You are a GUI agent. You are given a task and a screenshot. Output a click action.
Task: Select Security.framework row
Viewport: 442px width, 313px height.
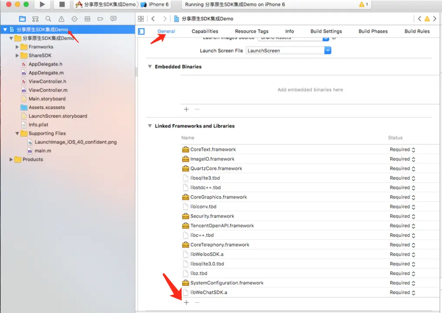(310, 216)
